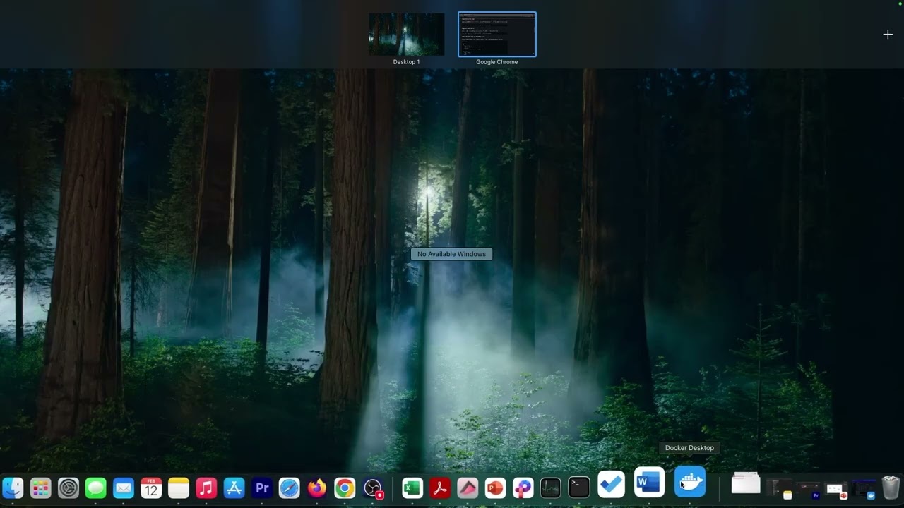Launch the Adobe Premiere Pro app icon
Viewport: 904px width, 508px height.
262,488
